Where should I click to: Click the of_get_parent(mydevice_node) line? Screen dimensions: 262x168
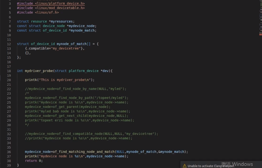pos(68,107)
